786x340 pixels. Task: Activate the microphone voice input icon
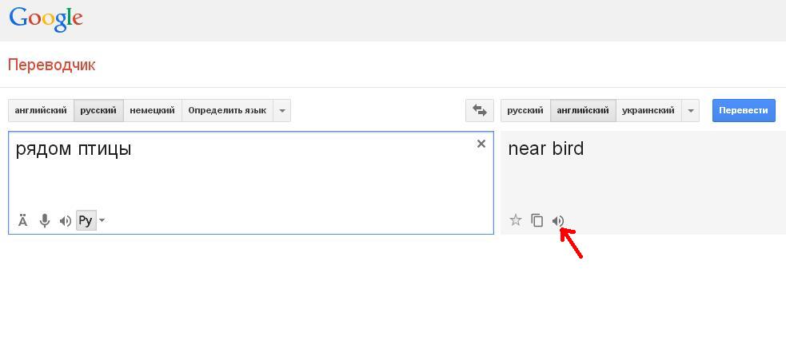tap(45, 220)
